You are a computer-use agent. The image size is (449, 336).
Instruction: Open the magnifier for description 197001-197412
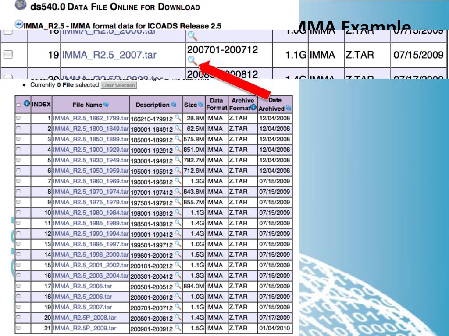click(178, 191)
